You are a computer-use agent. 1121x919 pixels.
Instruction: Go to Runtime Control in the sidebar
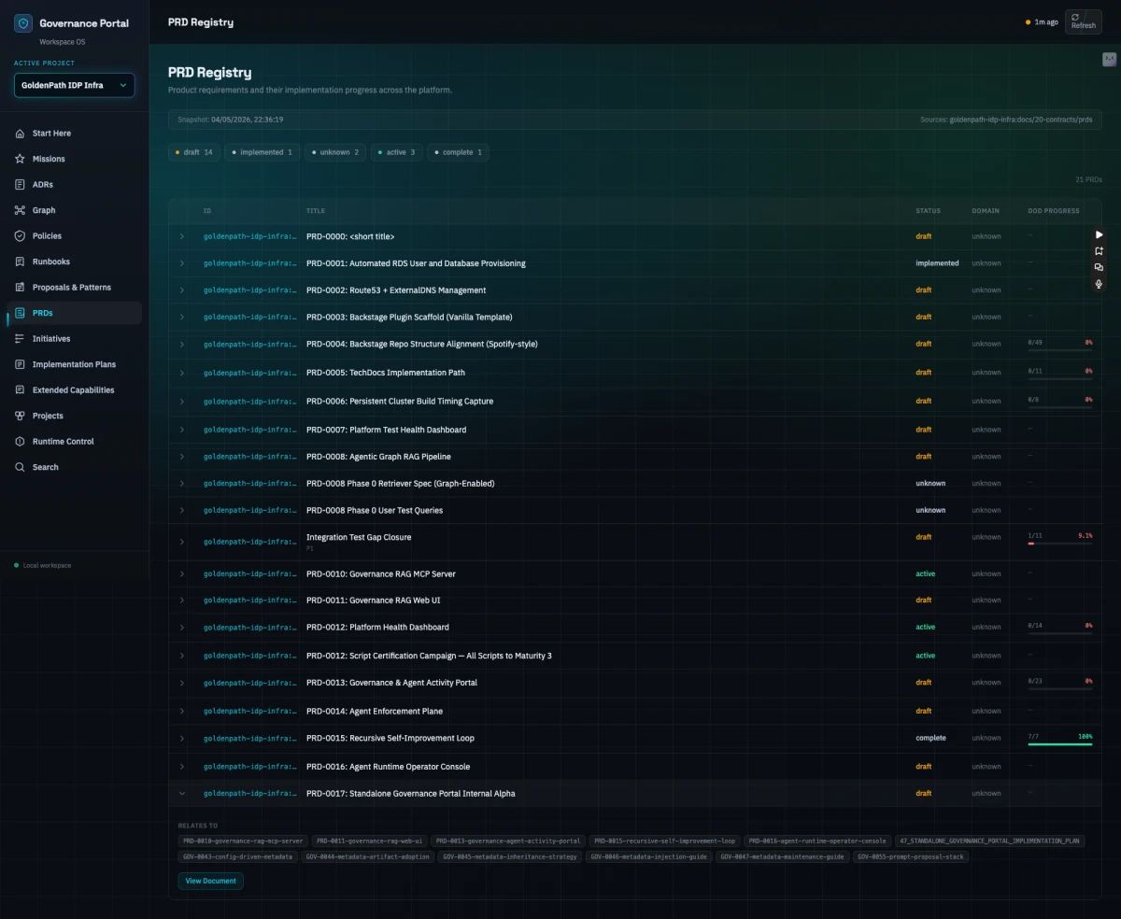pyautogui.click(x=74, y=442)
